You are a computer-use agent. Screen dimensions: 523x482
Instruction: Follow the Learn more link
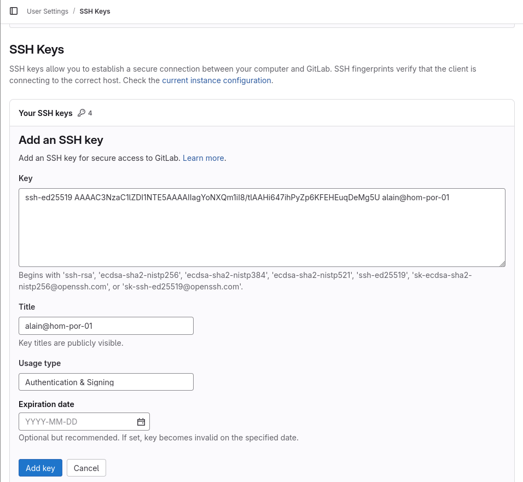point(203,158)
